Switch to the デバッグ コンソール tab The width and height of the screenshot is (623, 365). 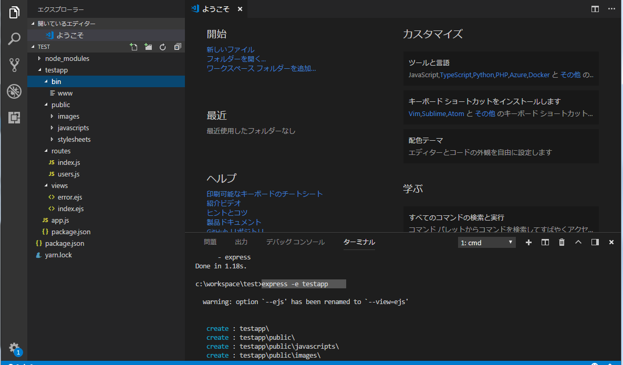click(295, 242)
